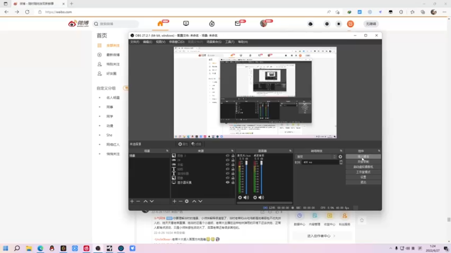
Task: Toggle visibility eye of 显示器采集 source
Action: pos(228,182)
